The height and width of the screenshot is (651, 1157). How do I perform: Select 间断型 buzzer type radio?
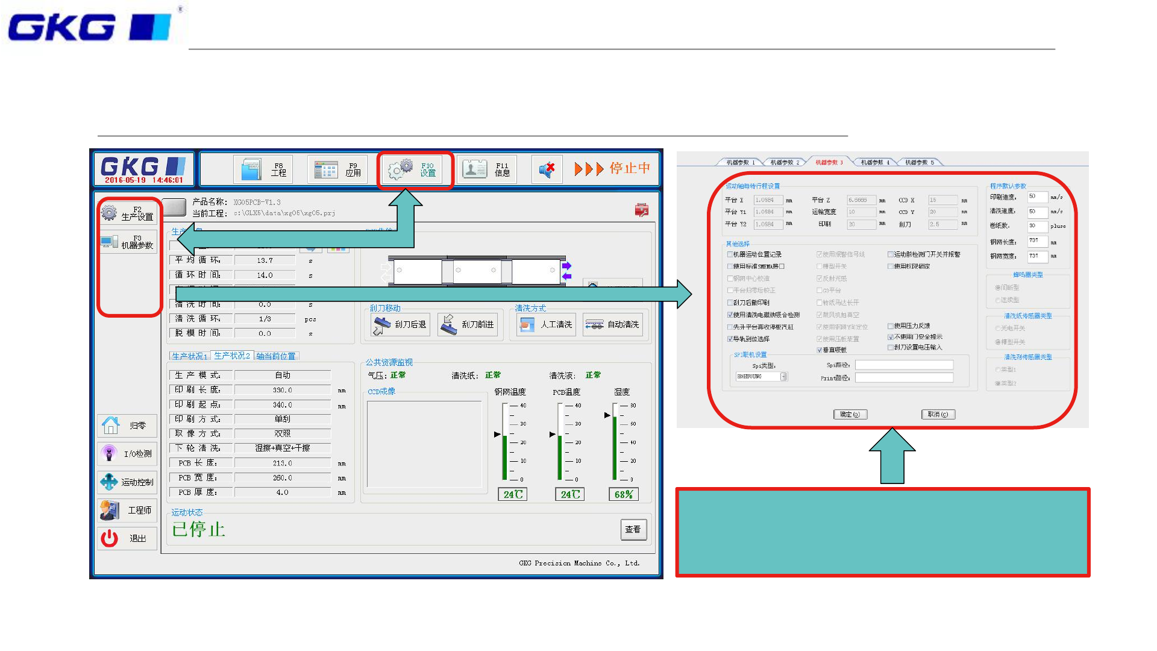pyautogui.click(x=998, y=288)
